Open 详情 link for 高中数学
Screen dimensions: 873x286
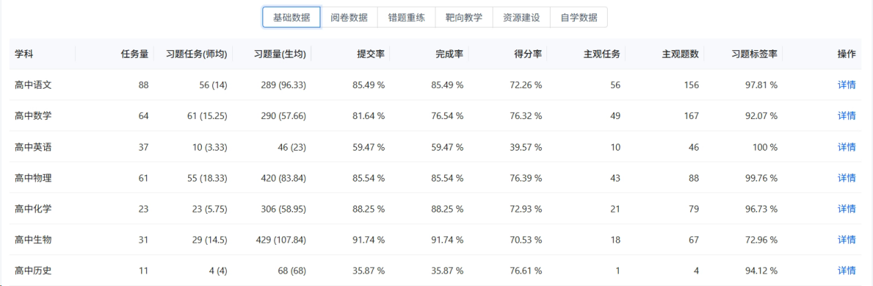pos(847,116)
